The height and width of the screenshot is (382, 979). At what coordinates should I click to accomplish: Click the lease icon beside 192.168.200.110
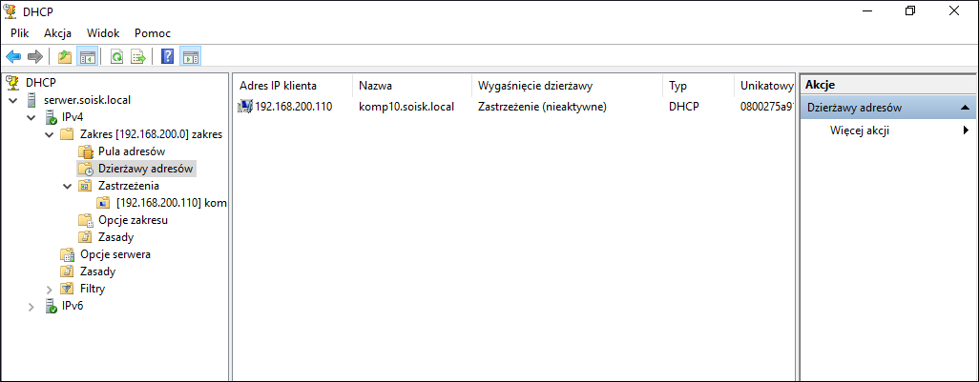pyautogui.click(x=244, y=107)
